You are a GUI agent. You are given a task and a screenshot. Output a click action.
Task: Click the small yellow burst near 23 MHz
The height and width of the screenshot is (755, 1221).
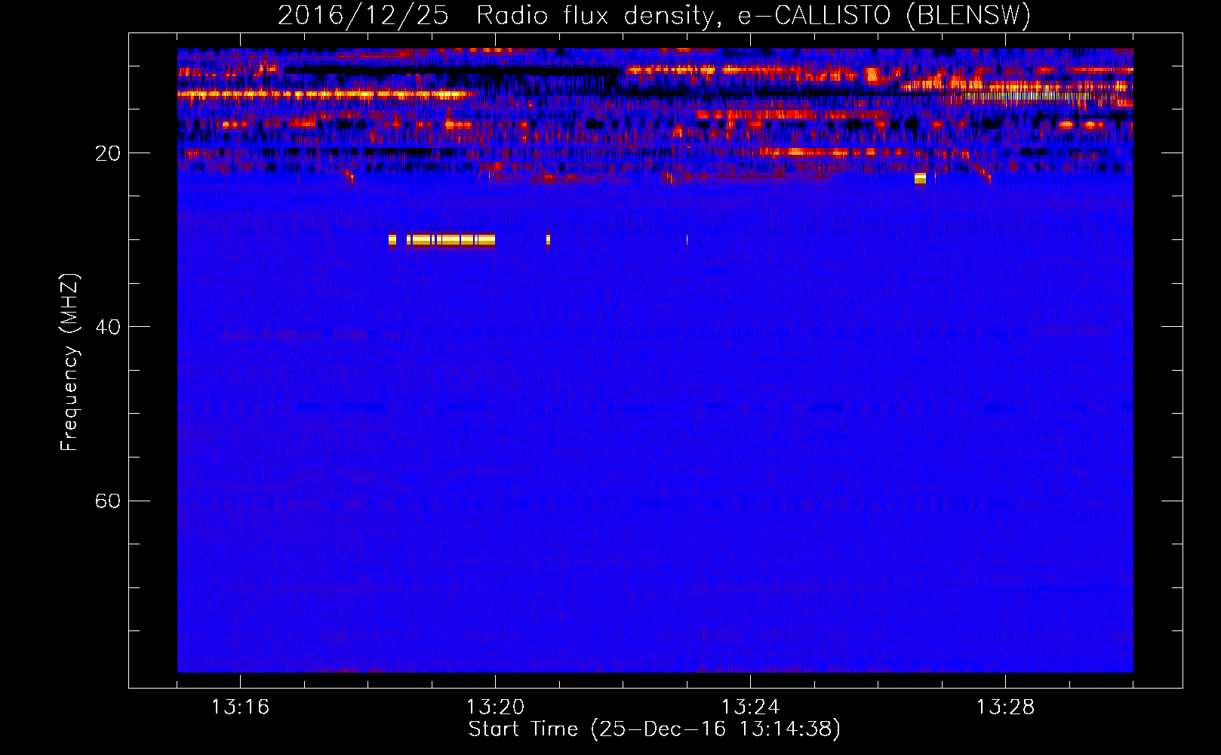pyautogui.click(x=920, y=178)
